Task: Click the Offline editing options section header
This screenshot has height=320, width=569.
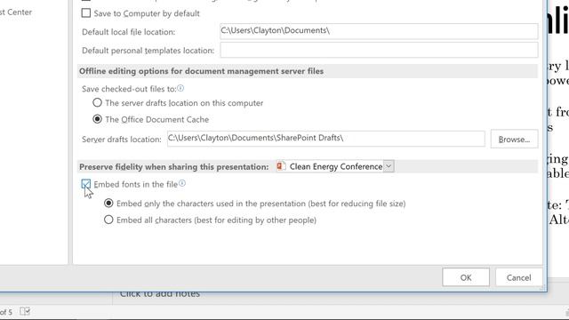Action: 308,71
